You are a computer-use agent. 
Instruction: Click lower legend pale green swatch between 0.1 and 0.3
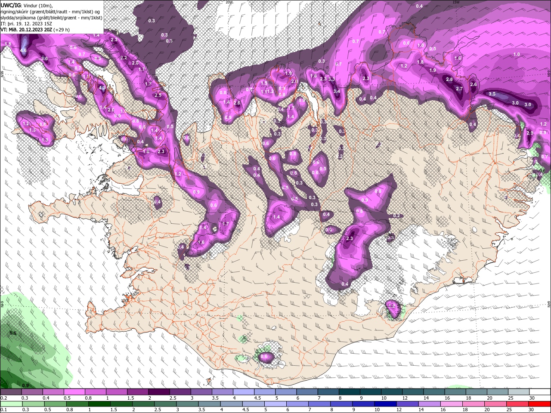12,404
